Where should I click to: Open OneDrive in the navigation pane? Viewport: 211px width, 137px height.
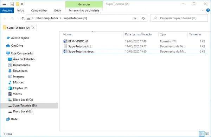[17, 46]
